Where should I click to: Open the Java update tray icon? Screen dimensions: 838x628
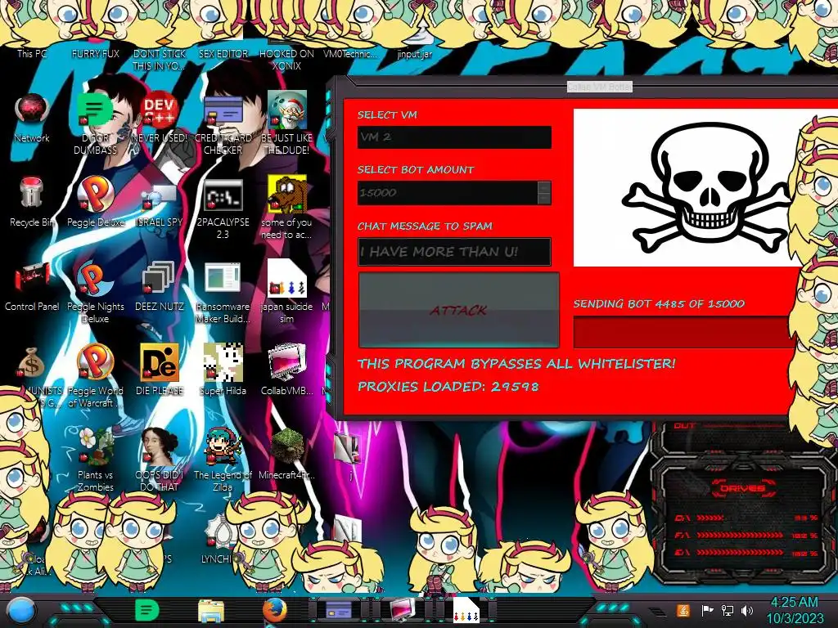pos(683,610)
